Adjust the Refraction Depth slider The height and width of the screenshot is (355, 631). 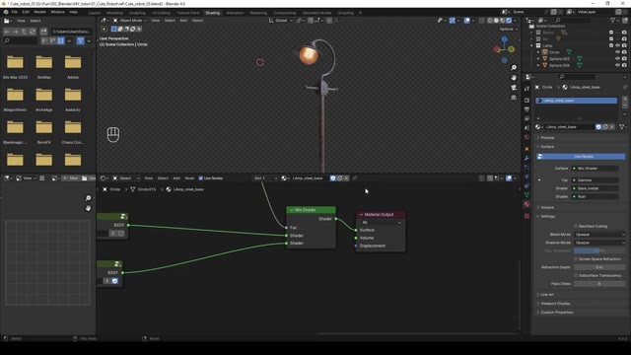(599, 267)
